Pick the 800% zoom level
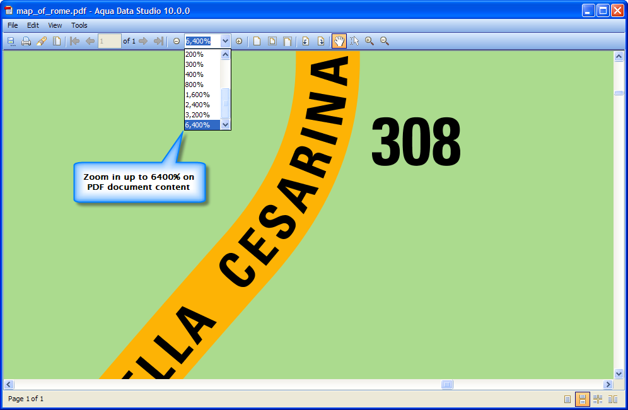Screen dimensions: 628x410 pos(202,85)
